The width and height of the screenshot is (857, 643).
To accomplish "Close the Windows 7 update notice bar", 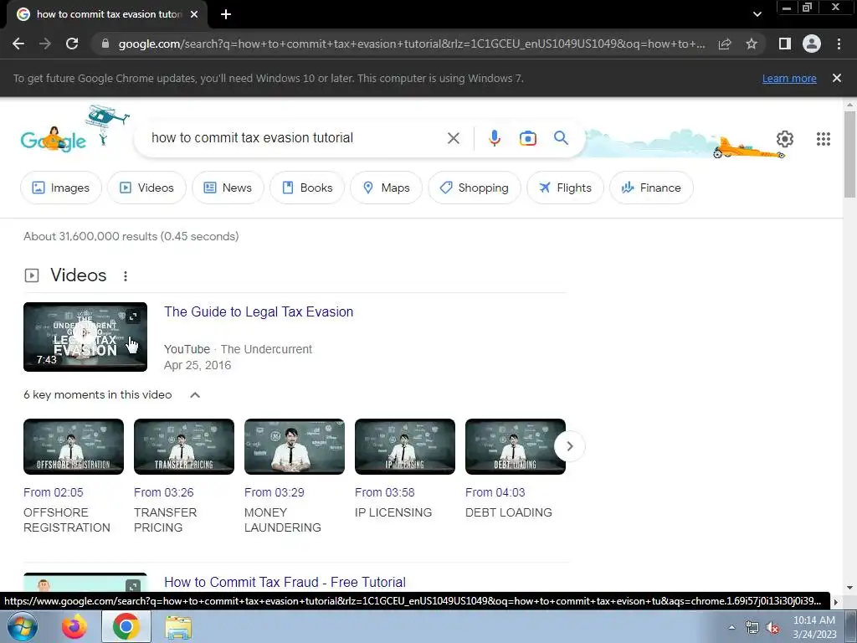I will tap(837, 78).
